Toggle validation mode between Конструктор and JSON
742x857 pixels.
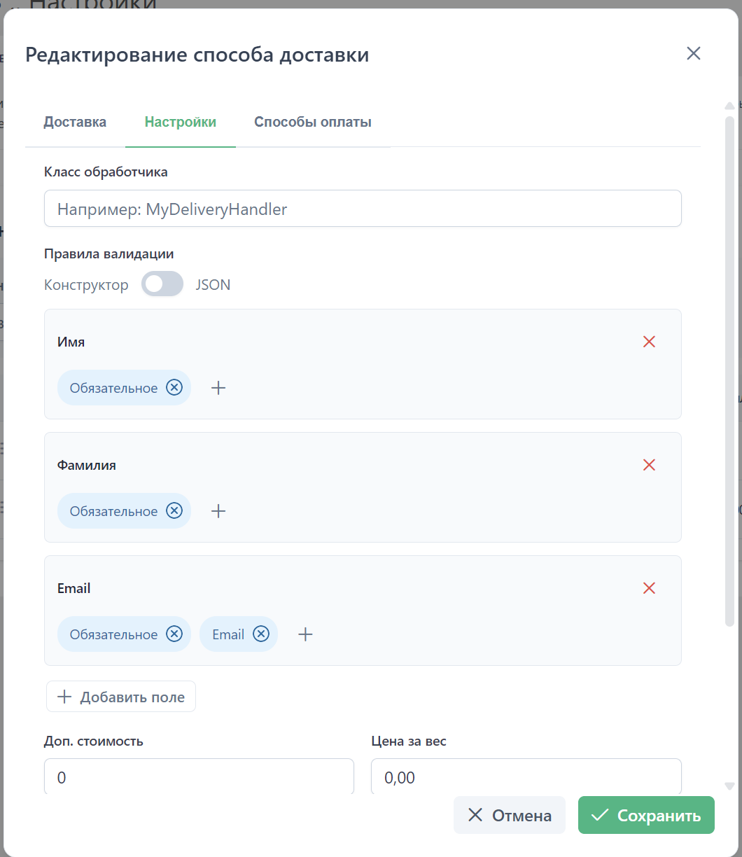162,284
